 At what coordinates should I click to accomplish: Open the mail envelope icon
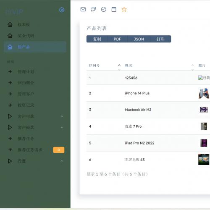click(x=83, y=9)
